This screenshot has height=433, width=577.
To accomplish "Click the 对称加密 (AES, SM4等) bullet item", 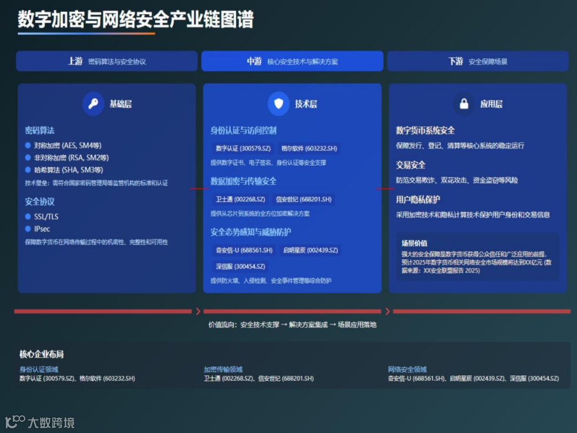I will 63,145.
